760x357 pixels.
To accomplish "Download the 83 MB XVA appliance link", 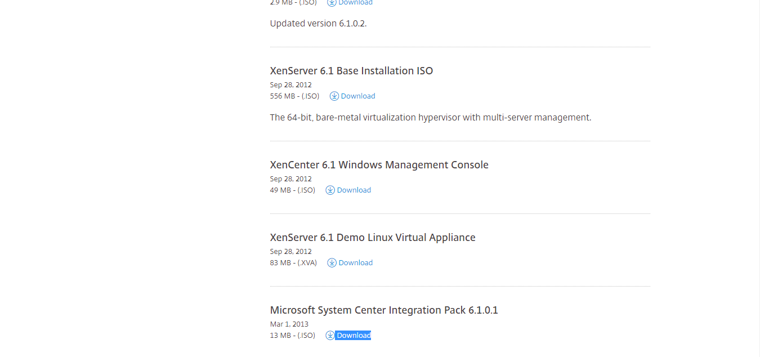I will 356,262.
